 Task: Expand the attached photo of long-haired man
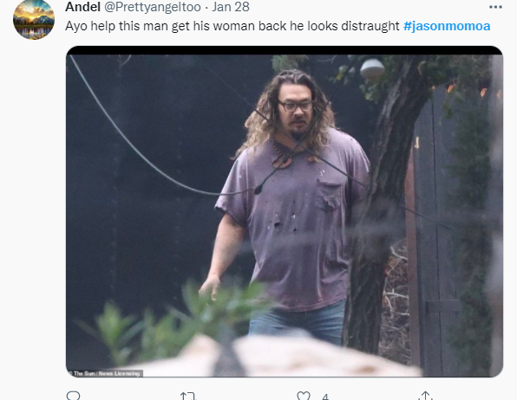pos(285,211)
